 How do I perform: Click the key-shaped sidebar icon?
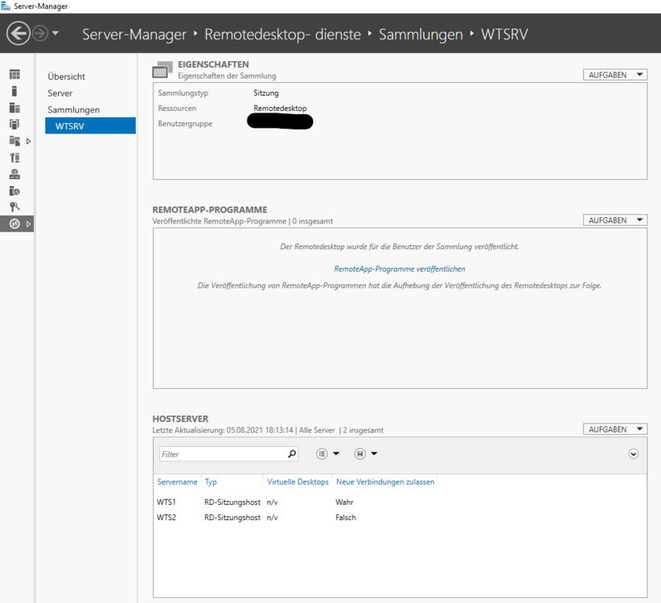click(14, 207)
